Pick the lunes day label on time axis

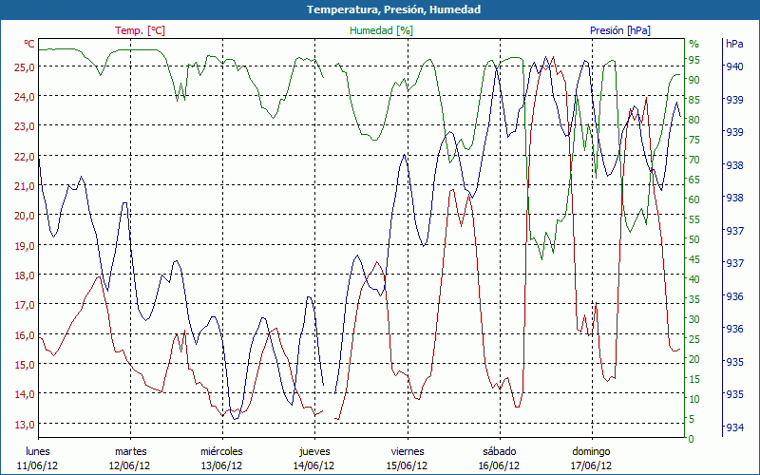click(38, 451)
